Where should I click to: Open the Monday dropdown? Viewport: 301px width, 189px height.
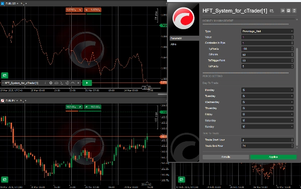coord(267,90)
